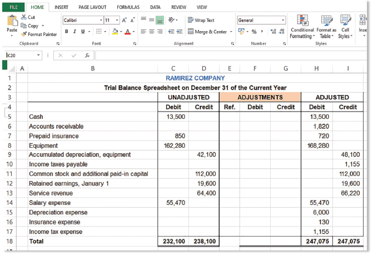Click the formula bar Cancel X
The width and height of the screenshot is (373, 256).
coord(61,56)
